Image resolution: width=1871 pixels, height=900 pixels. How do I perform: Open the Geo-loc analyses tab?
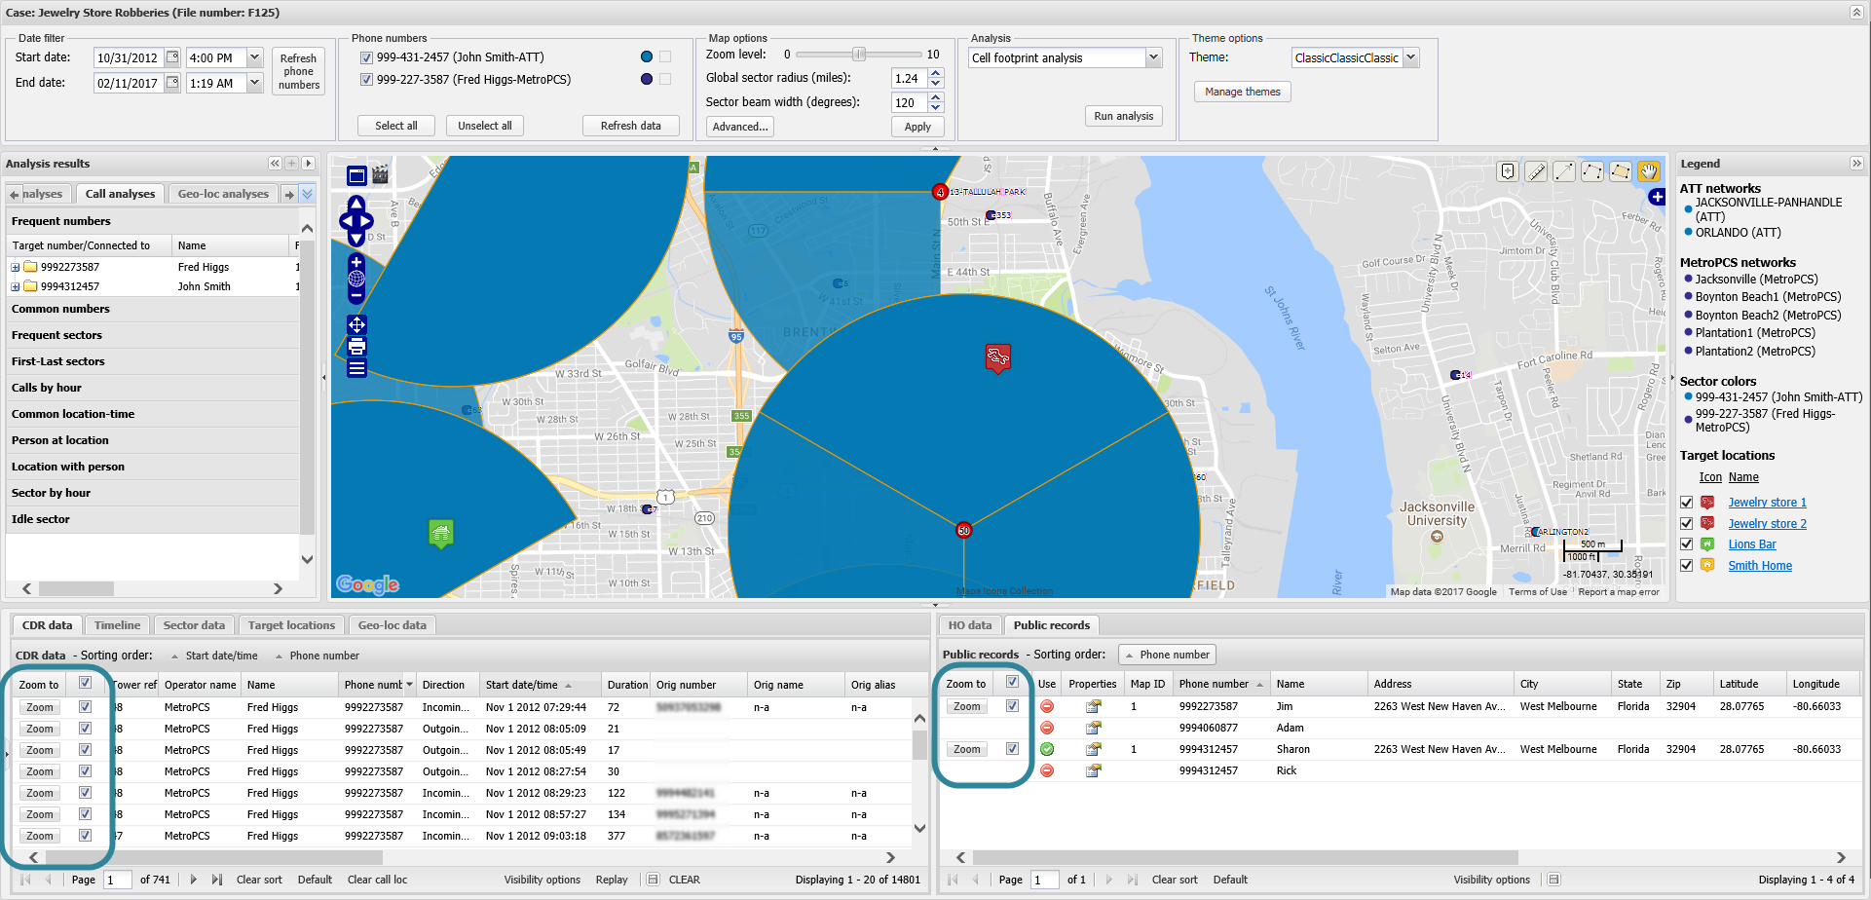[223, 194]
